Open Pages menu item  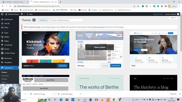click(x=7, y=41)
